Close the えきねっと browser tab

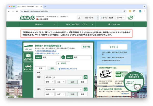pos(41,7)
